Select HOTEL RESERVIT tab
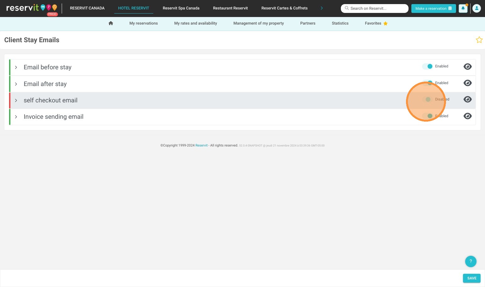Viewport: 485px width, 287px height. [x=134, y=8]
